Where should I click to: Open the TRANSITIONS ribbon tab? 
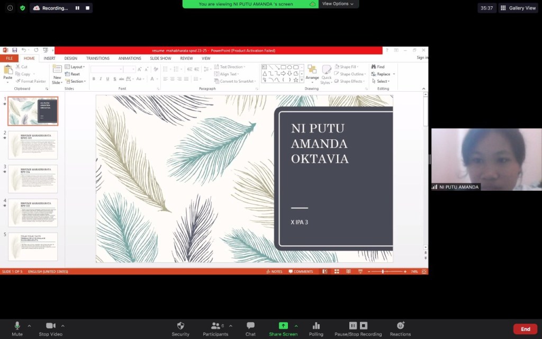tap(97, 58)
